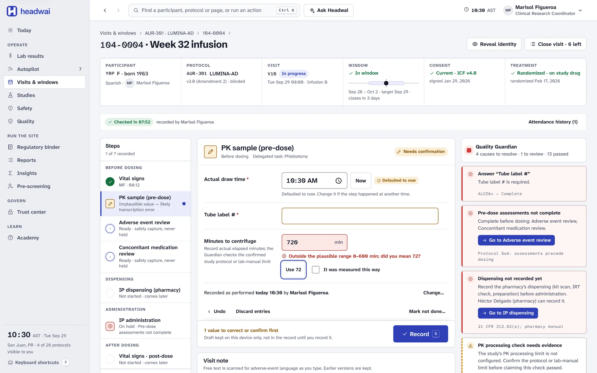
Task: Open Close visit · 6 left checklist
Action: (x=556, y=44)
